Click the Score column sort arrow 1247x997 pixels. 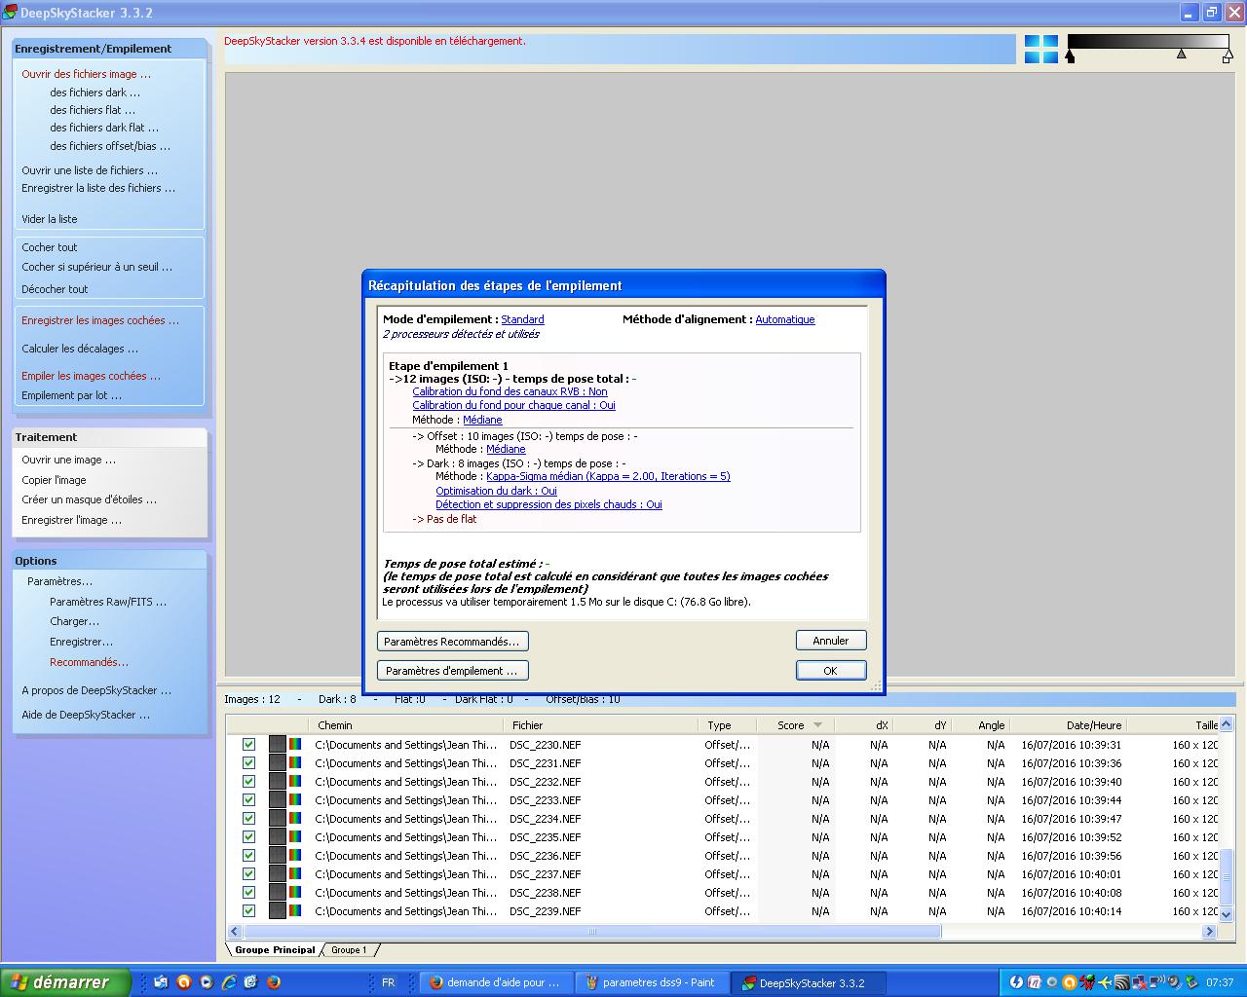click(x=817, y=725)
